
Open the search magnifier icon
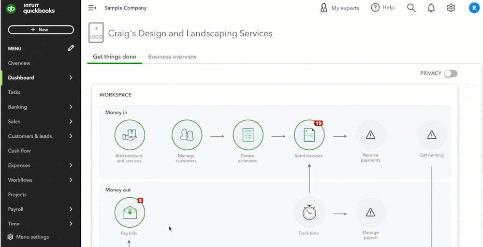click(411, 8)
